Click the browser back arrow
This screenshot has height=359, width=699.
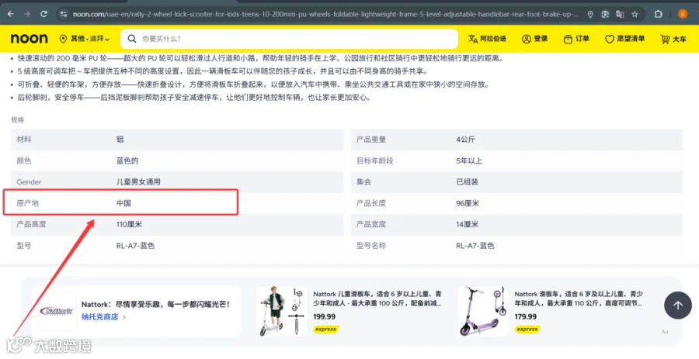pos(11,14)
